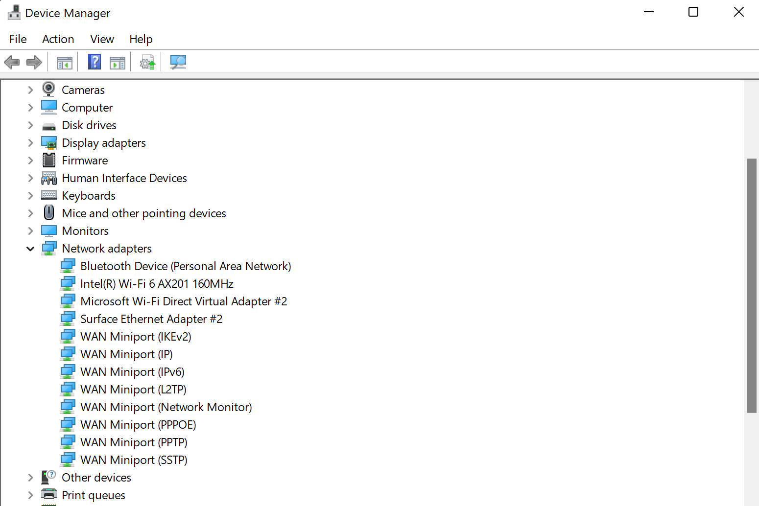
Task: Select the Keyboards label
Action: tap(89, 196)
